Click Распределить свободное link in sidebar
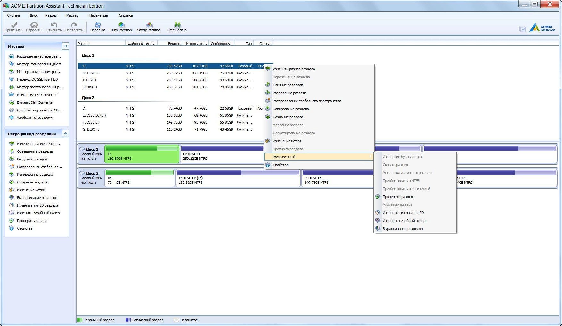The width and height of the screenshot is (562, 326). pos(39,167)
